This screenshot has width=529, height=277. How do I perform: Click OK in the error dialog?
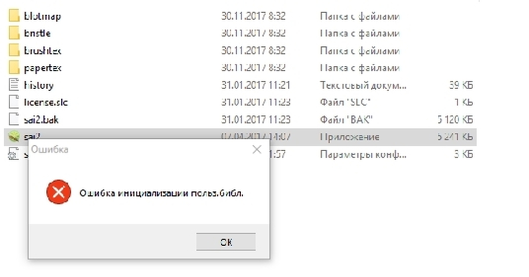226,242
